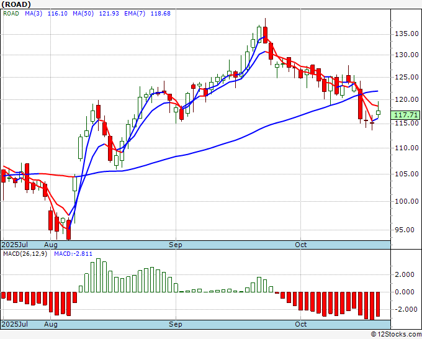The image size is (422, 339).
Task: Click the (ROAD) chart title
Action: (x=16, y=4)
